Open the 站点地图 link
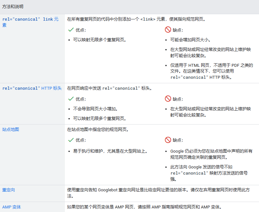 click(x=11, y=129)
